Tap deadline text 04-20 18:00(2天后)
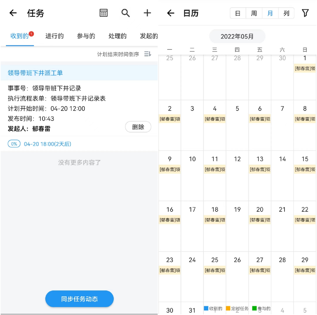Viewport: 317px width, 315px height. pos(47,144)
